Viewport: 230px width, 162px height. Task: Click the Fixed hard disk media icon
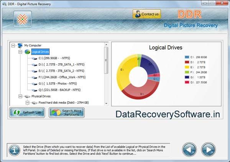34,103
